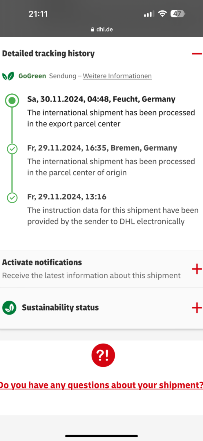Screen dimensions: 203x441
Task: Select the Bremen checkmark timeline marker
Action: [12, 149]
